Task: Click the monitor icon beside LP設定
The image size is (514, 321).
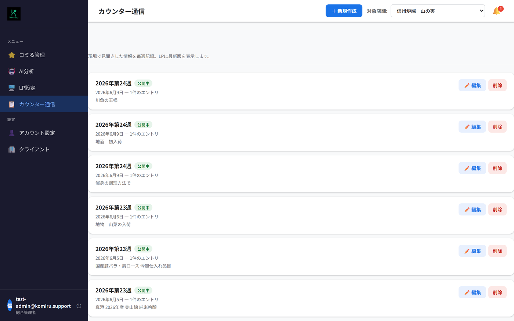Action: click(x=12, y=88)
